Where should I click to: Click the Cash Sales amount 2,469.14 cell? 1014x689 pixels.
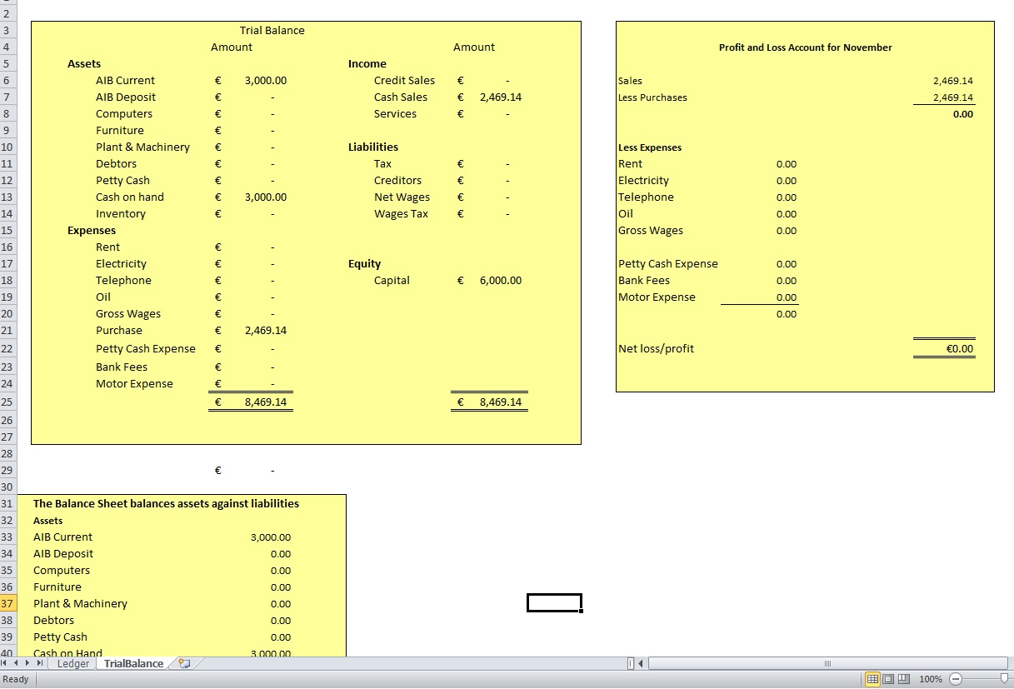tap(500, 97)
